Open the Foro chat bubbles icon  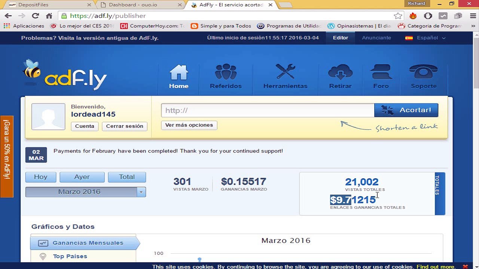pyautogui.click(x=381, y=72)
